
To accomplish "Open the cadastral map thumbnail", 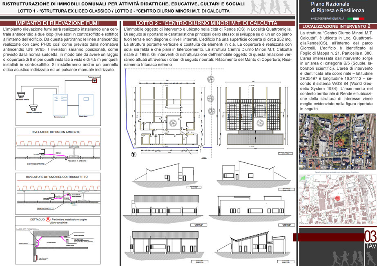I will click(x=337, y=199).
